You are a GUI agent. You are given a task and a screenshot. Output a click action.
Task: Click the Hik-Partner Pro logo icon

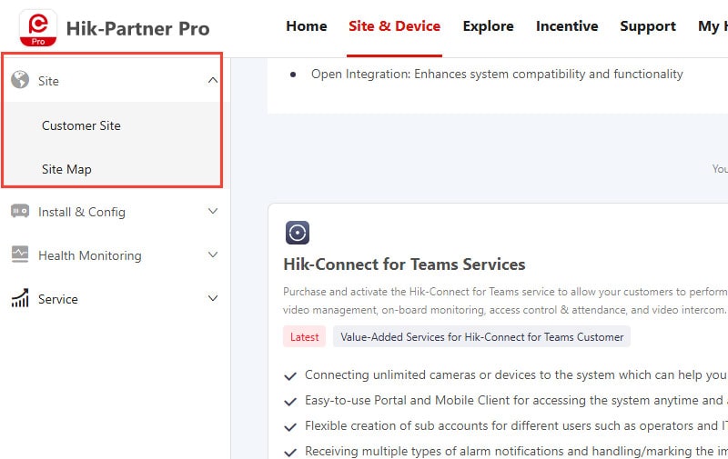[38, 28]
